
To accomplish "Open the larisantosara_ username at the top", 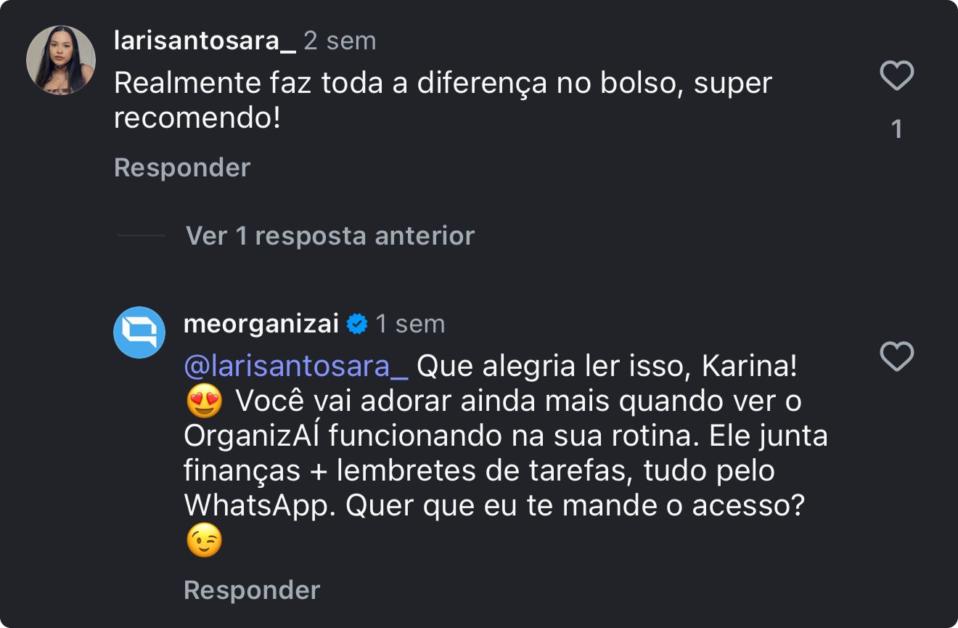I will click(x=205, y=41).
